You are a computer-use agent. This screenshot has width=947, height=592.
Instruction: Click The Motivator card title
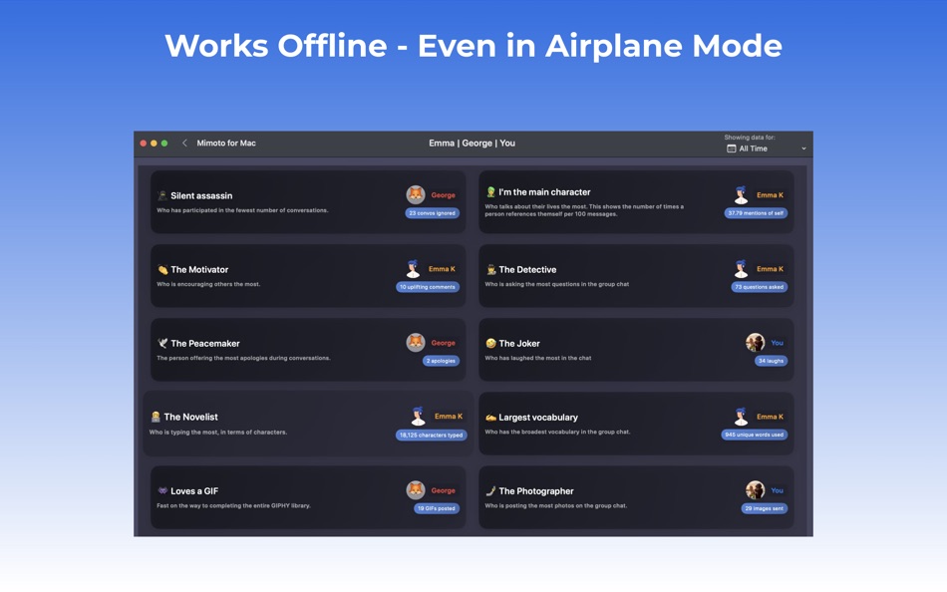[x=200, y=269]
